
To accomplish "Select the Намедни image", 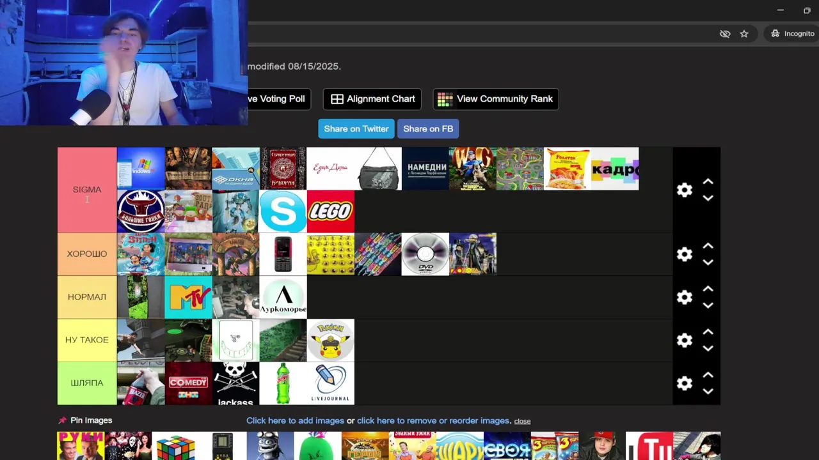I will [425, 169].
